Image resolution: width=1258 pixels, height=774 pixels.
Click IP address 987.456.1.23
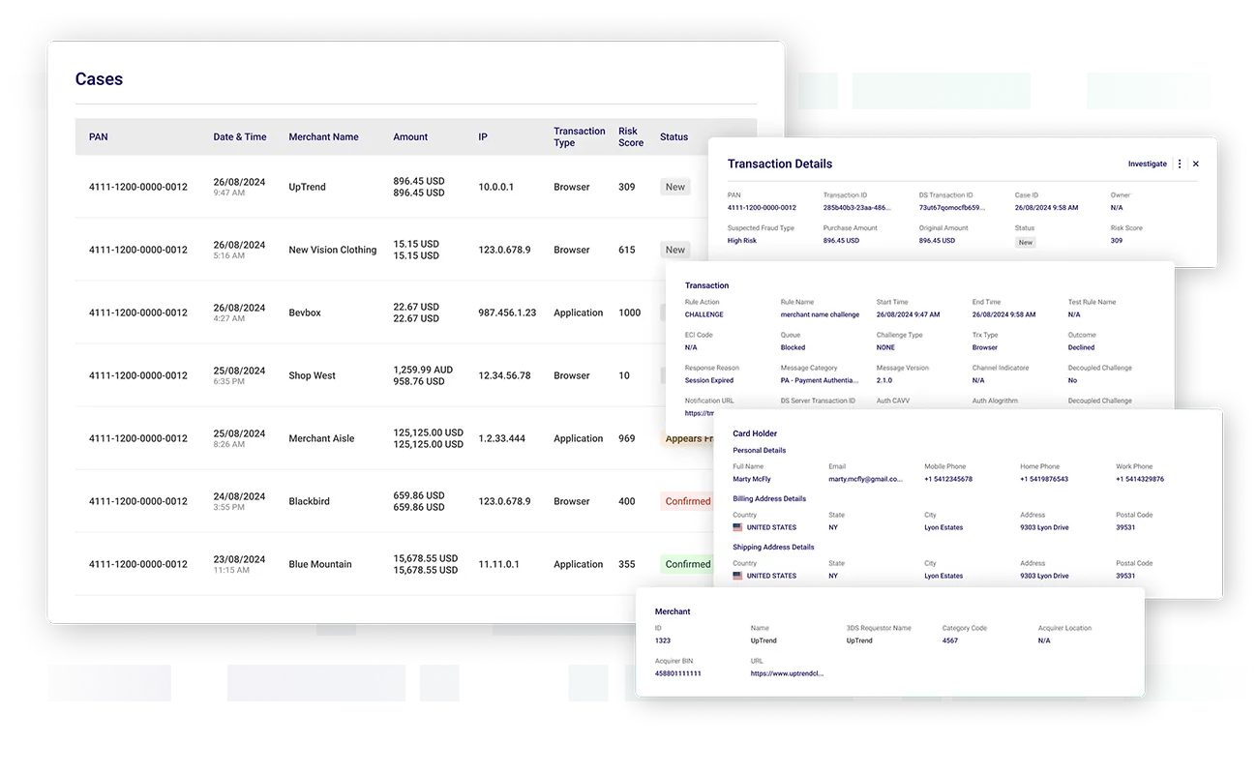pos(507,313)
